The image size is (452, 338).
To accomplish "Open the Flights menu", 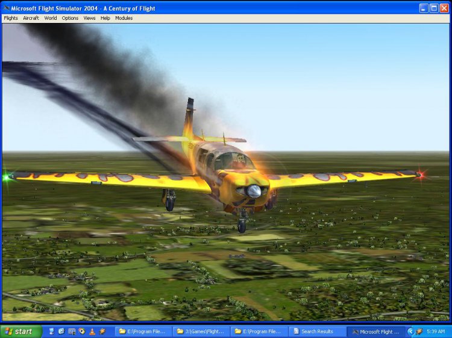I will pyautogui.click(x=11, y=18).
